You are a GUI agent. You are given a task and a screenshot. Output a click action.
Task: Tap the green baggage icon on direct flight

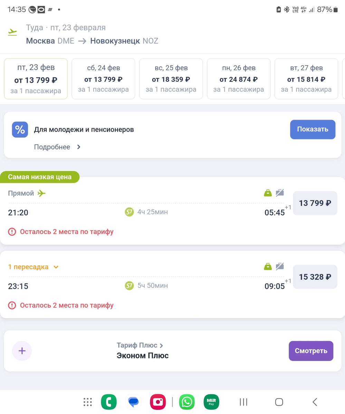click(268, 193)
